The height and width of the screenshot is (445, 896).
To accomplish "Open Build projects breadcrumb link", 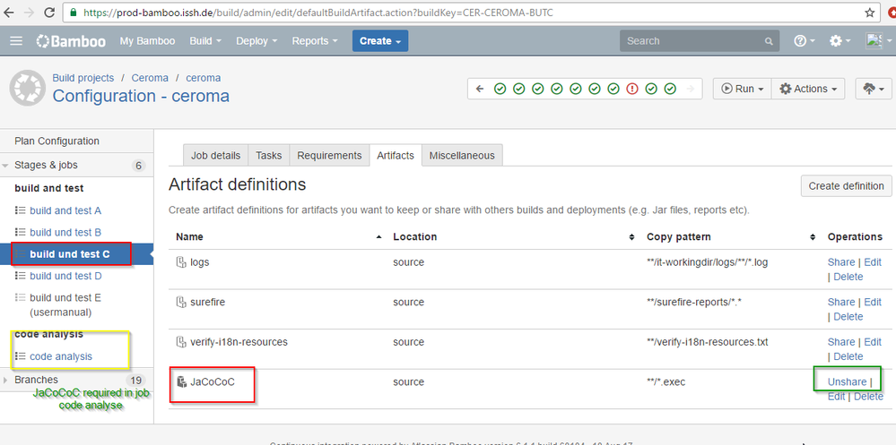I will pos(83,78).
